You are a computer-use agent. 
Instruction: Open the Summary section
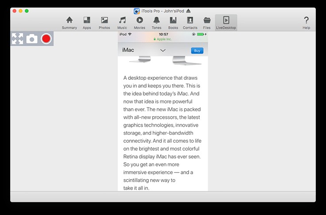70,23
